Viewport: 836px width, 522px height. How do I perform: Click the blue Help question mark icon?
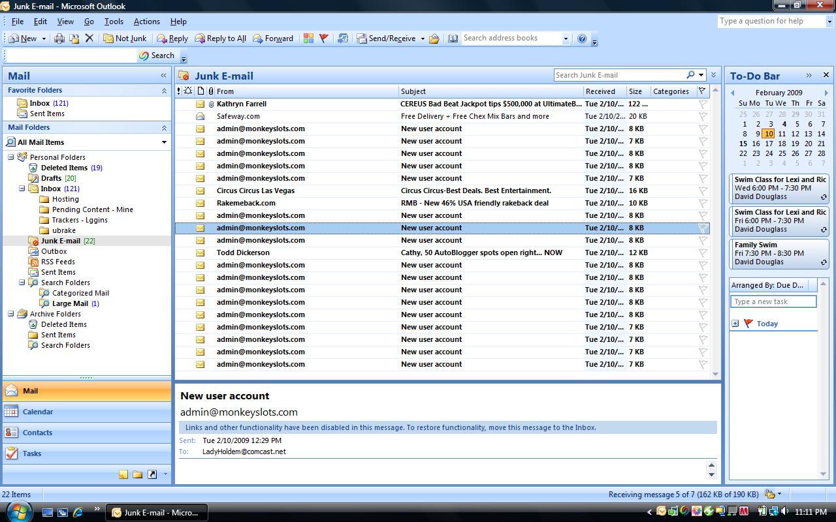tap(582, 38)
